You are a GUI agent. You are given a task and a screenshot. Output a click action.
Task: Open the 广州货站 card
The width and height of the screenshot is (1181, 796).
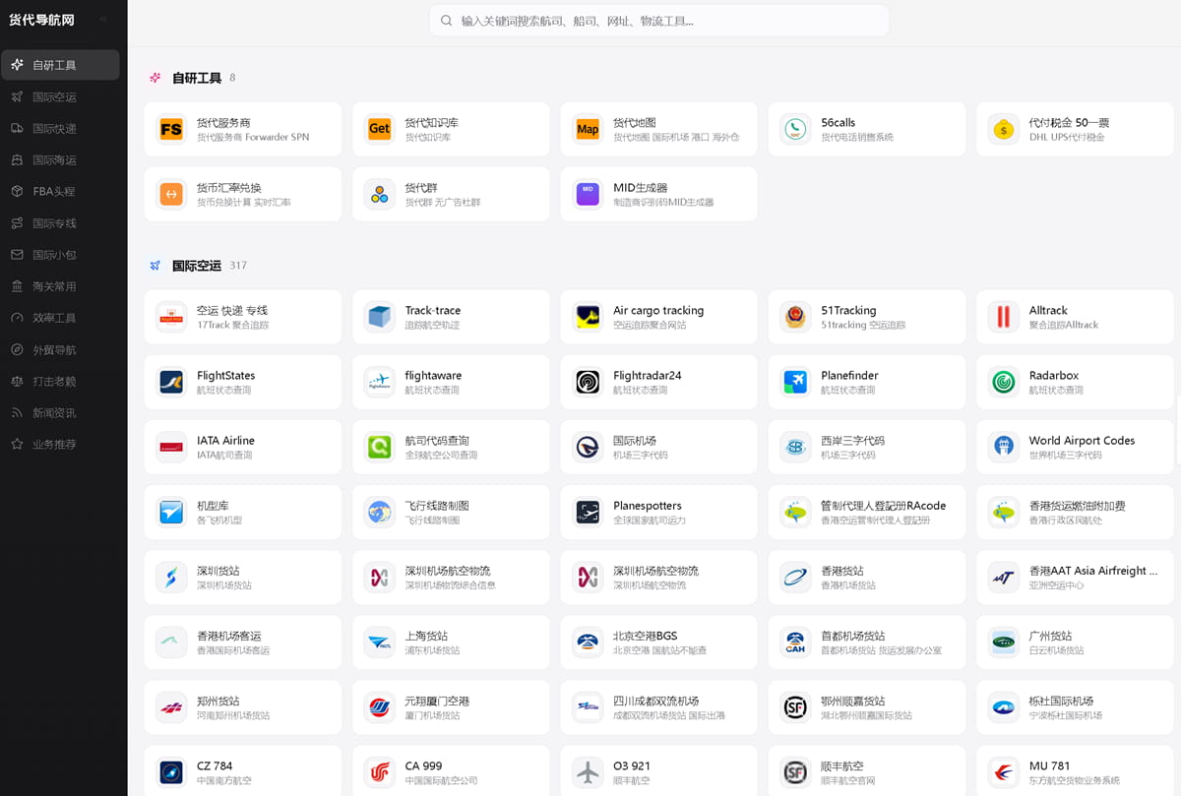click(x=1075, y=643)
